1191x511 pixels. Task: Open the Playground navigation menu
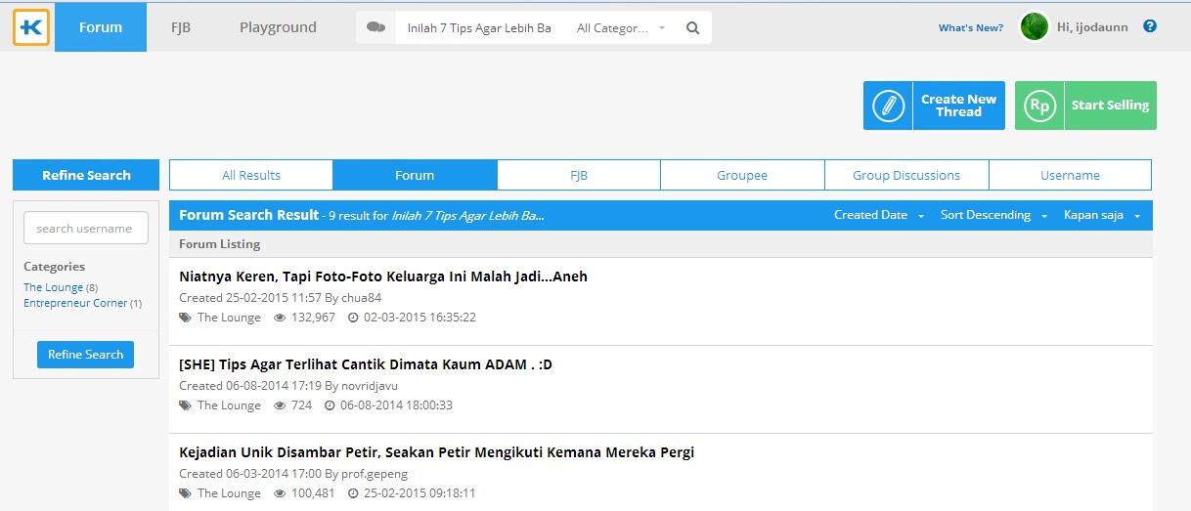(x=278, y=27)
